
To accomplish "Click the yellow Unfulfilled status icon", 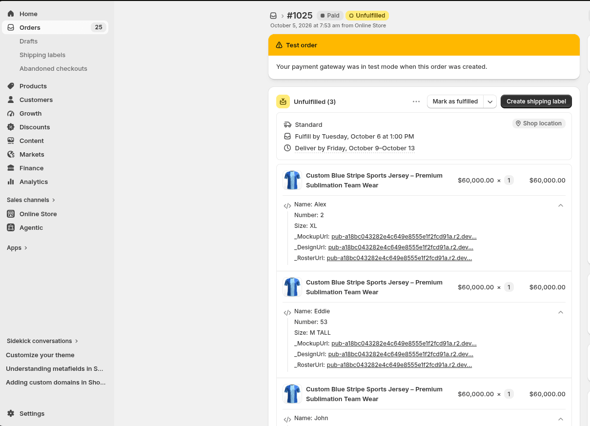I will click(x=283, y=101).
